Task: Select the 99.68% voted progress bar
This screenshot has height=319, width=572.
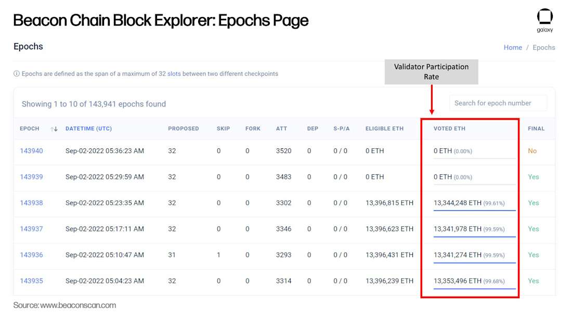Action: pos(475,288)
